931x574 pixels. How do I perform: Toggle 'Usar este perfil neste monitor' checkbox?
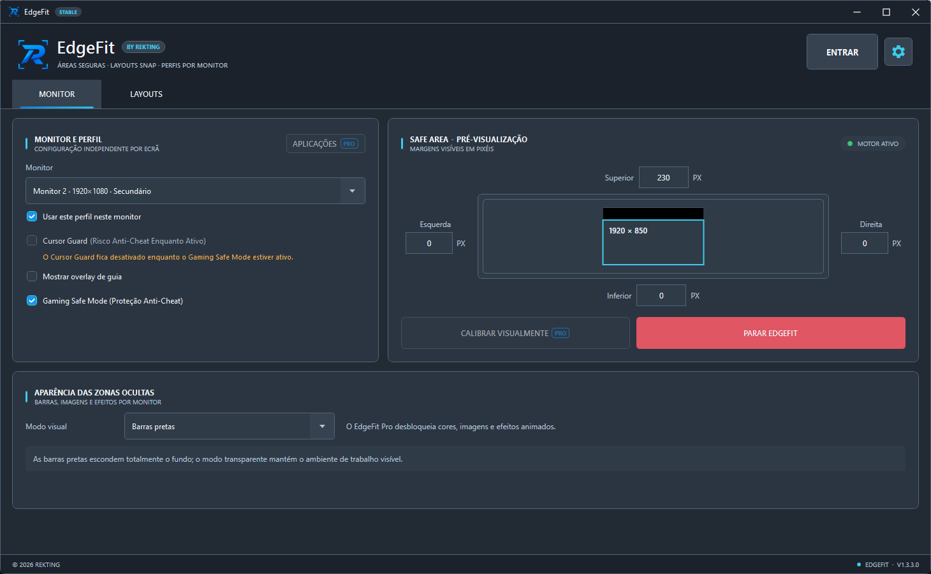point(32,216)
